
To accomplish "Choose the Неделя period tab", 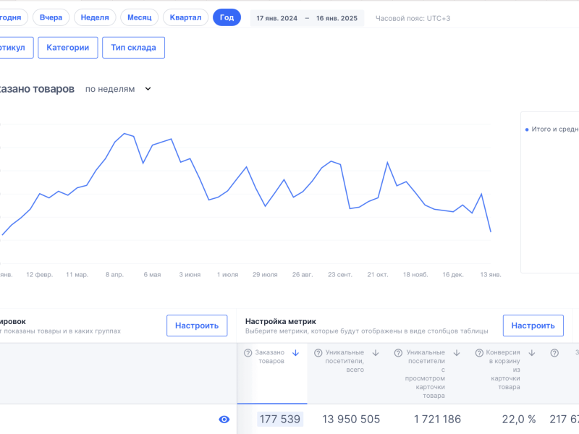I will click(96, 17).
